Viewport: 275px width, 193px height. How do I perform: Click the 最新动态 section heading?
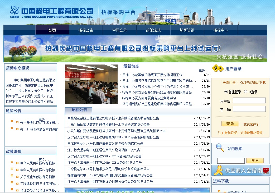pyautogui.click(x=131, y=66)
